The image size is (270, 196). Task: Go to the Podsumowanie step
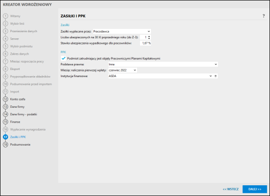point(20,145)
